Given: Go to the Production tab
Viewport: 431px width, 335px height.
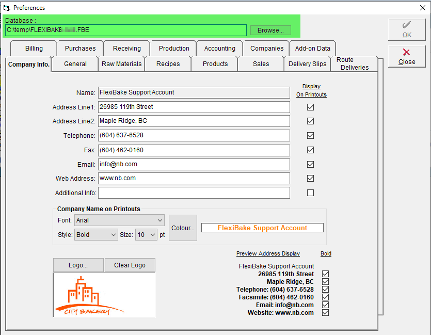Looking at the screenshot, I should coord(174,49).
